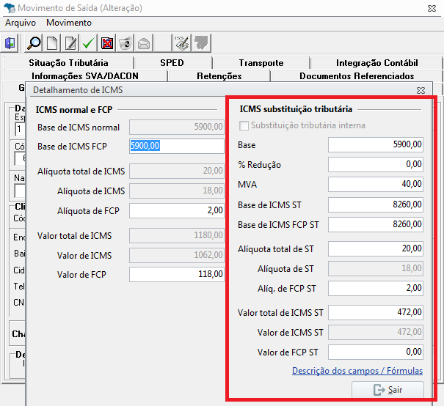Switch to the Situação Tributária tab
Viewport: 444px width, 406px height.
coord(68,63)
